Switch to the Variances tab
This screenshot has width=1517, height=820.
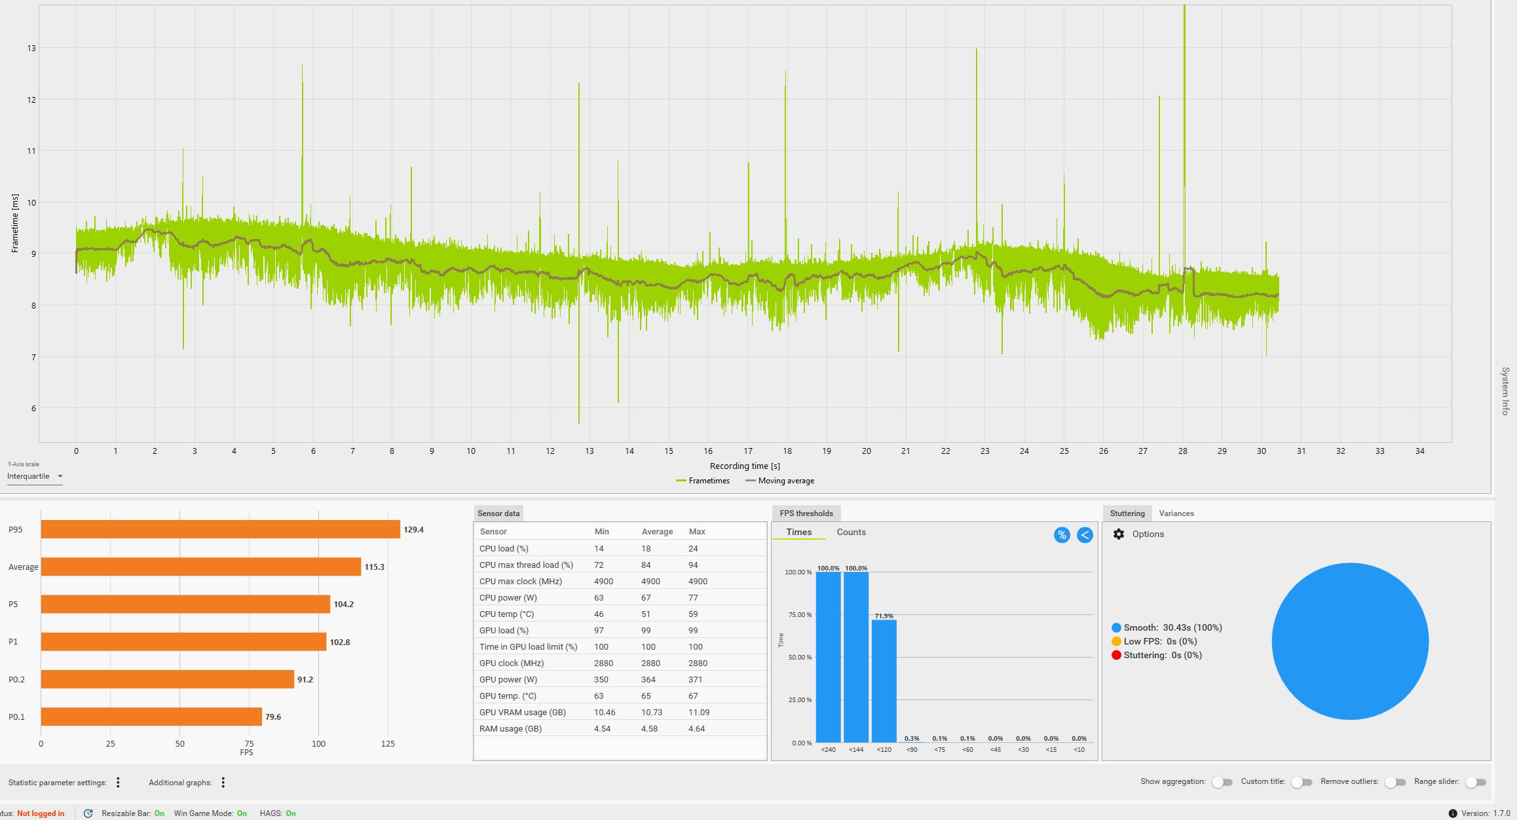[x=1176, y=513]
